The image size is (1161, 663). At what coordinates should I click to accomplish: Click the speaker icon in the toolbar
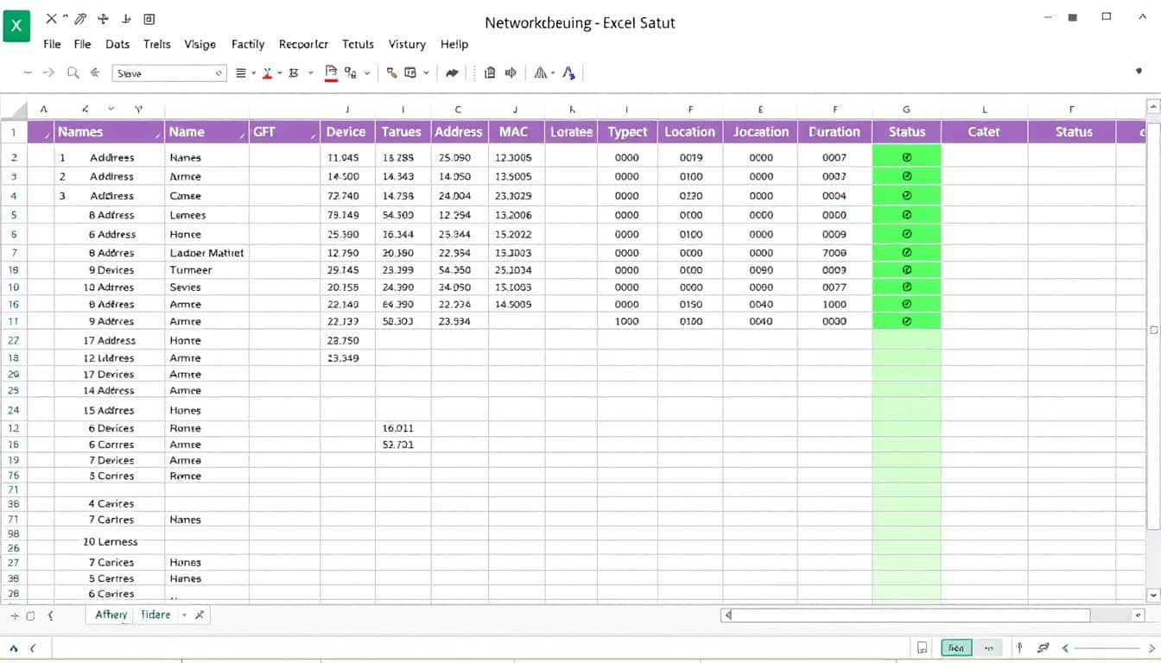point(511,73)
